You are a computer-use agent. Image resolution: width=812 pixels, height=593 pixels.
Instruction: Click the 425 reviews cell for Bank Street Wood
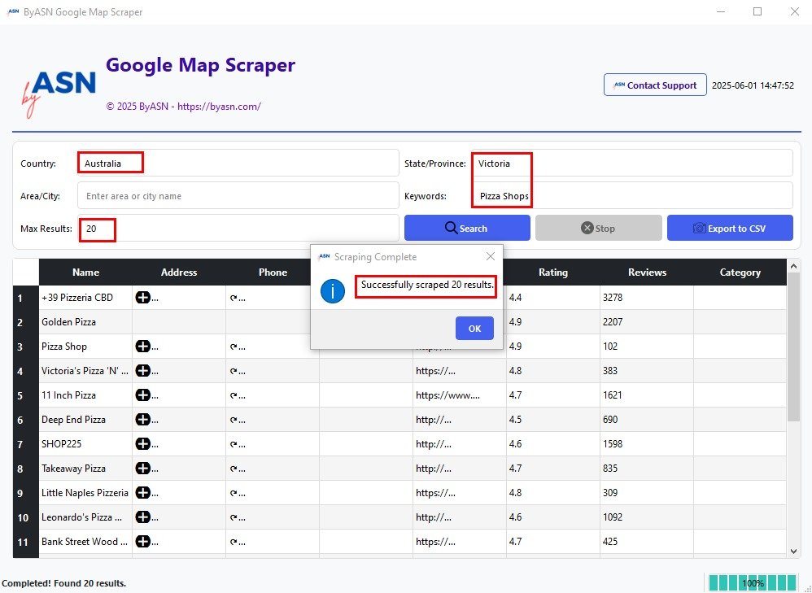tap(647, 541)
